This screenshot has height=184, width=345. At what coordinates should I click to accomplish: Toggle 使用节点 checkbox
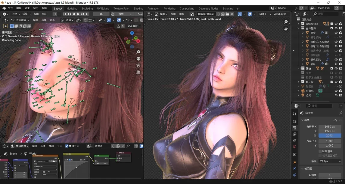tap(67, 146)
